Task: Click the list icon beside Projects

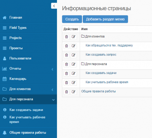Action: click(5, 38)
